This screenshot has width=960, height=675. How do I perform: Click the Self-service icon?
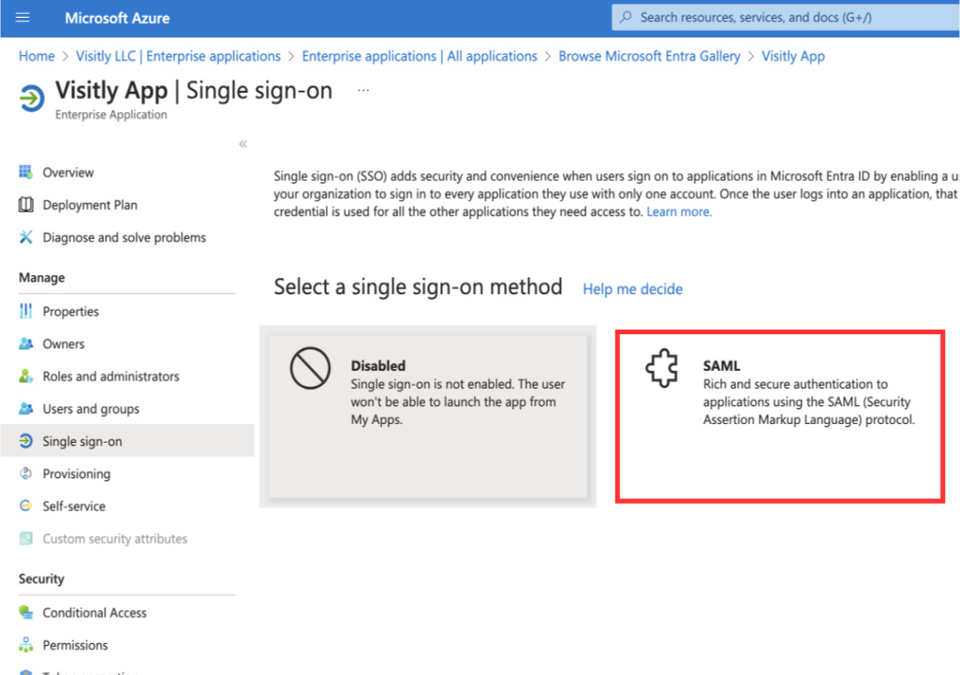click(25, 506)
